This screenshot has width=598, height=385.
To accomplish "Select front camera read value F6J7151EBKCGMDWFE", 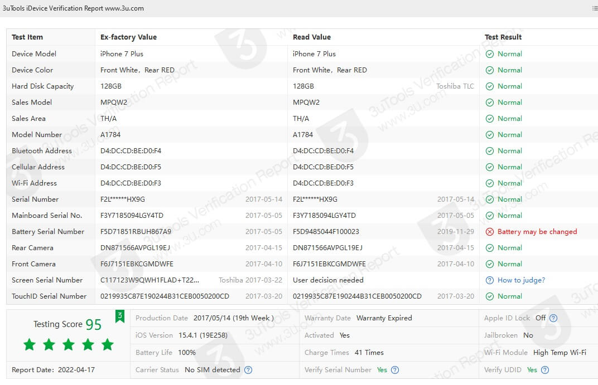I will tap(329, 264).
